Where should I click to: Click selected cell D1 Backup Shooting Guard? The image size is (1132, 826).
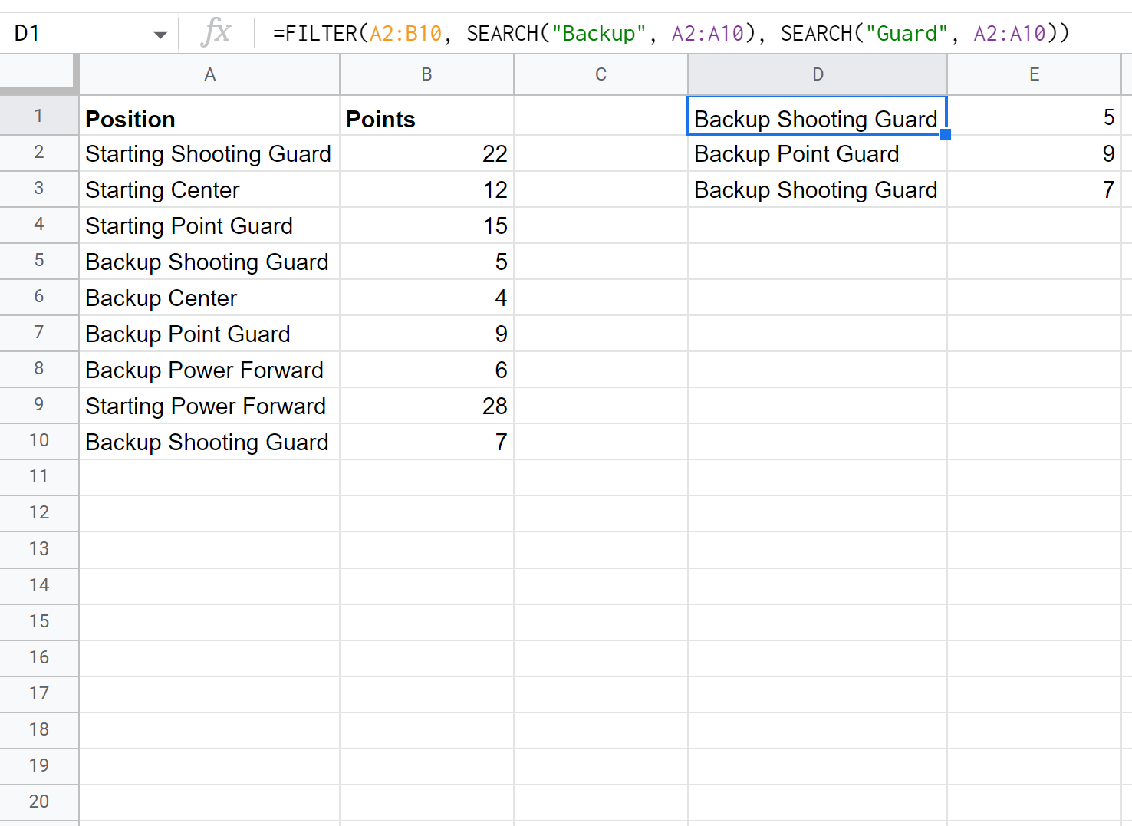click(818, 117)
